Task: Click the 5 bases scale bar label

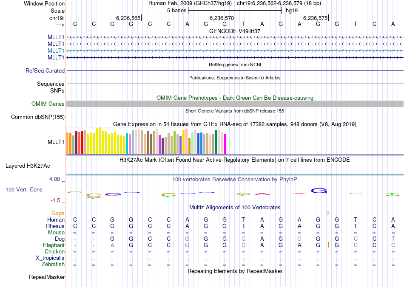Action: [176, 11]
